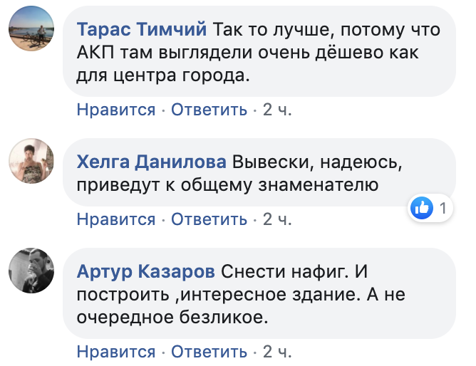Select the 2 ч. timestamp below Артур's comment

(278, 351)
